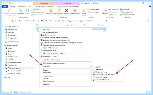Click Programs in breadcrumb path
The height and width of the screenshot is (95, 153).
(71, 21)
